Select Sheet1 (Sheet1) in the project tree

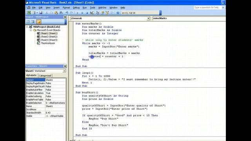pyautogui.click(x=49, y=33)
